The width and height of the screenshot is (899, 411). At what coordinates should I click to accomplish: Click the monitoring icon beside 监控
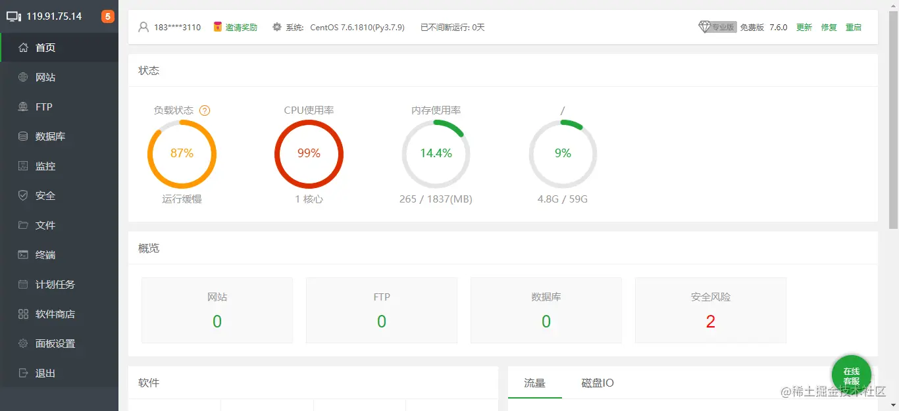(23, 166)
